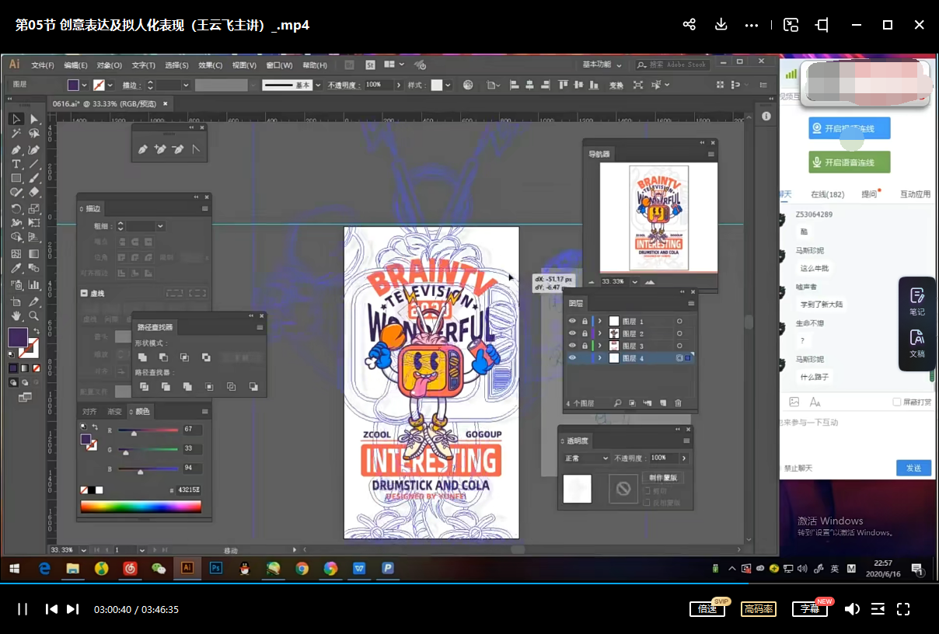Viewport: 939px width, 634px height.
Task: Switch to 渐变 gradient tab
Action: click(114, 411)
